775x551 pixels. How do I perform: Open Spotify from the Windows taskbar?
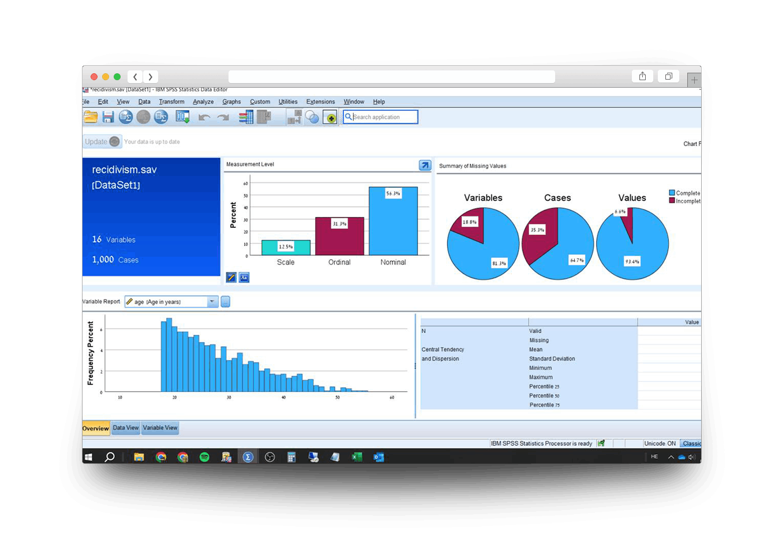pos(204,457)
